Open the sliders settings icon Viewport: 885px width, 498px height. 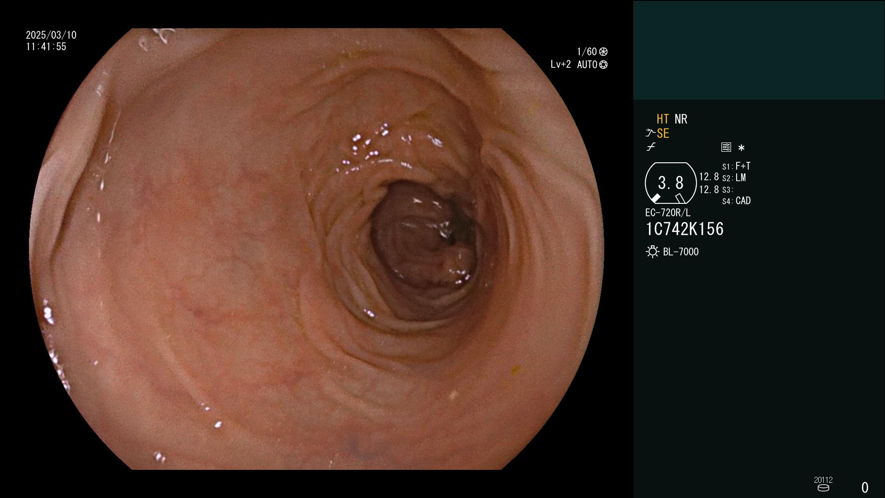[x=726, y=147]
